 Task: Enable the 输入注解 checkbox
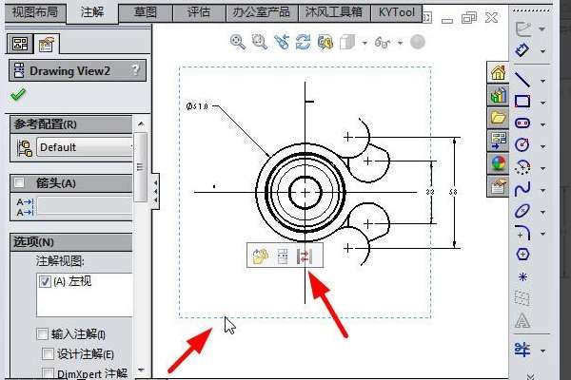pos(42,333)
